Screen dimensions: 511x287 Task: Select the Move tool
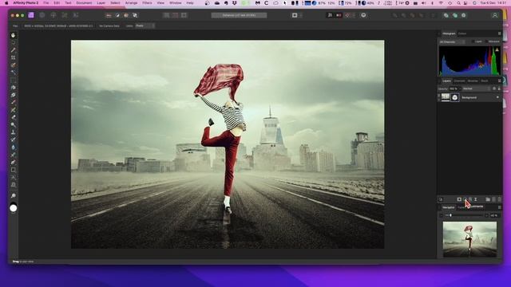13,42
